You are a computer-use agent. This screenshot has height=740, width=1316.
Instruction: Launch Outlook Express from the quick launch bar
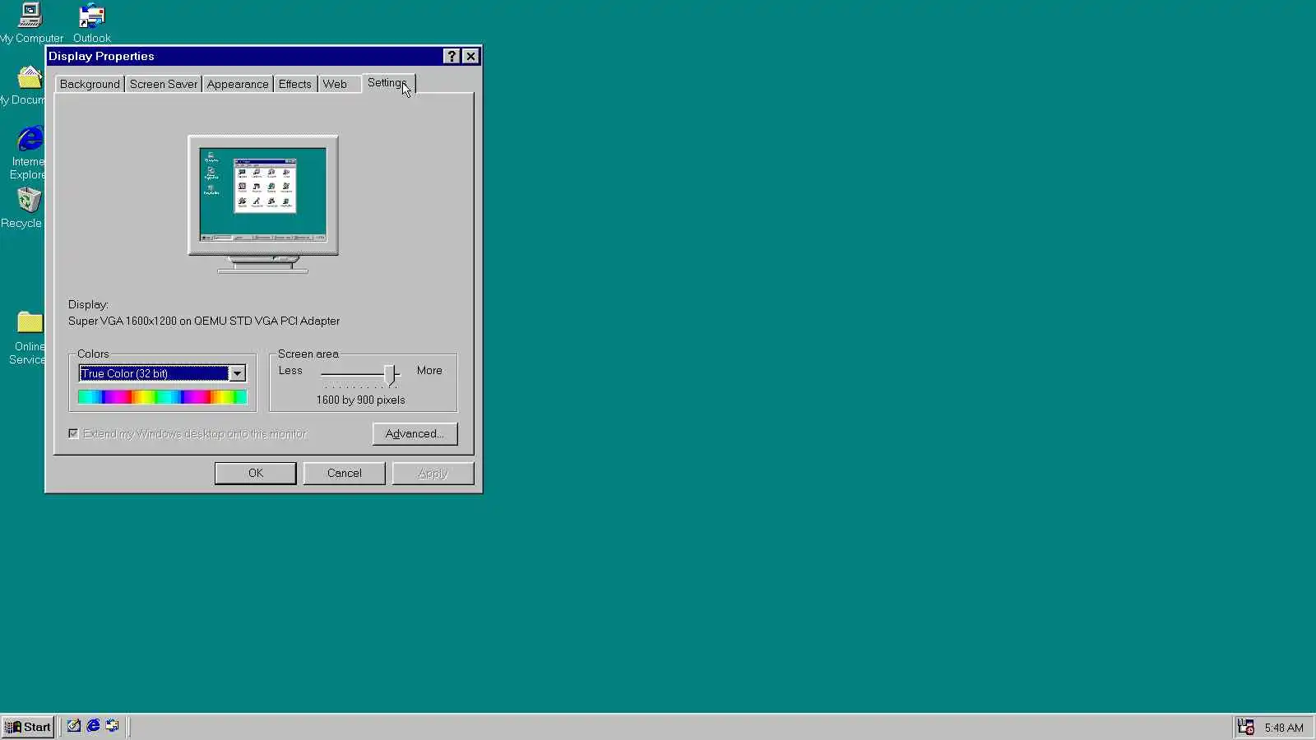point(112,726)
